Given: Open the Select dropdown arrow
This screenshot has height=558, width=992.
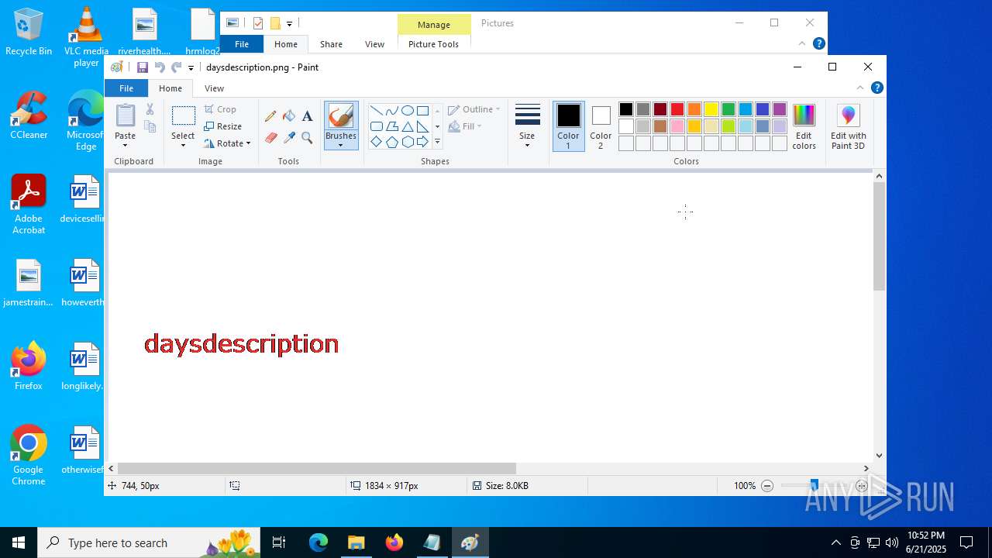Looking at the screenshot, I should [183, 145].
